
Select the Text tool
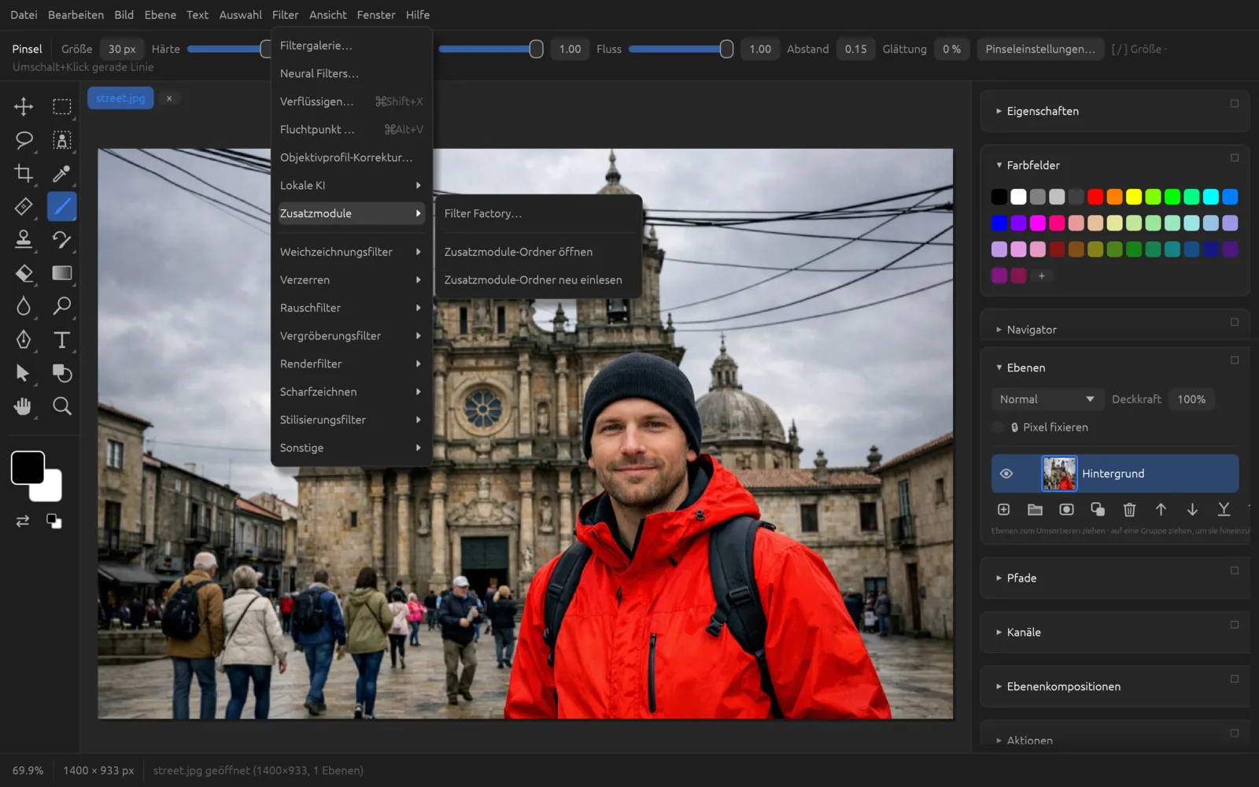61,339
